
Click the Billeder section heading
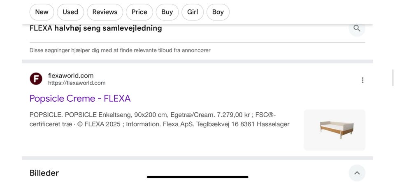44,173
